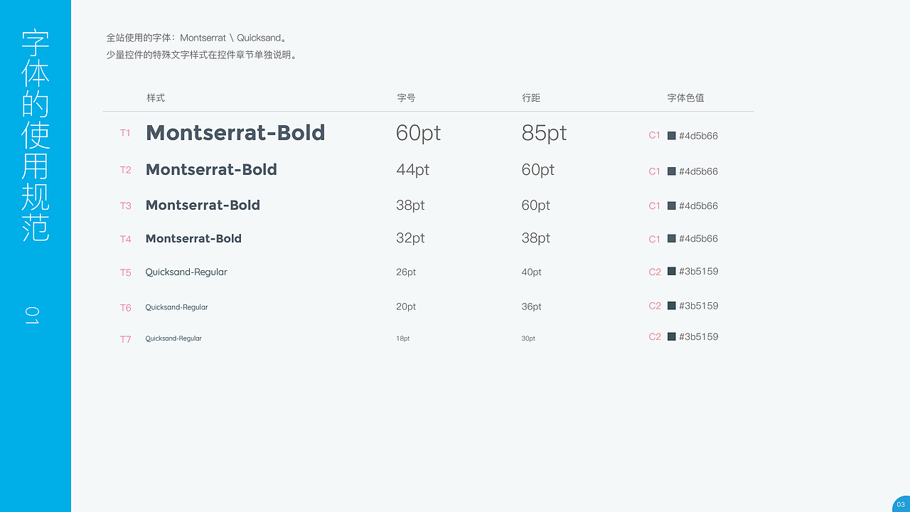Click the 字体色值 column header
910x512 pixels.
[x=685, y=98]
